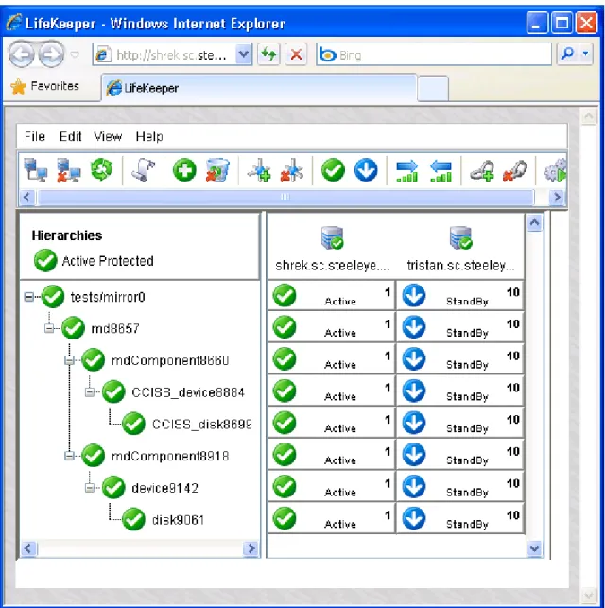This screenshot has height=608, width=605.
Task: Open the search provider dropdown arrow
Action: tap(586, 54)
